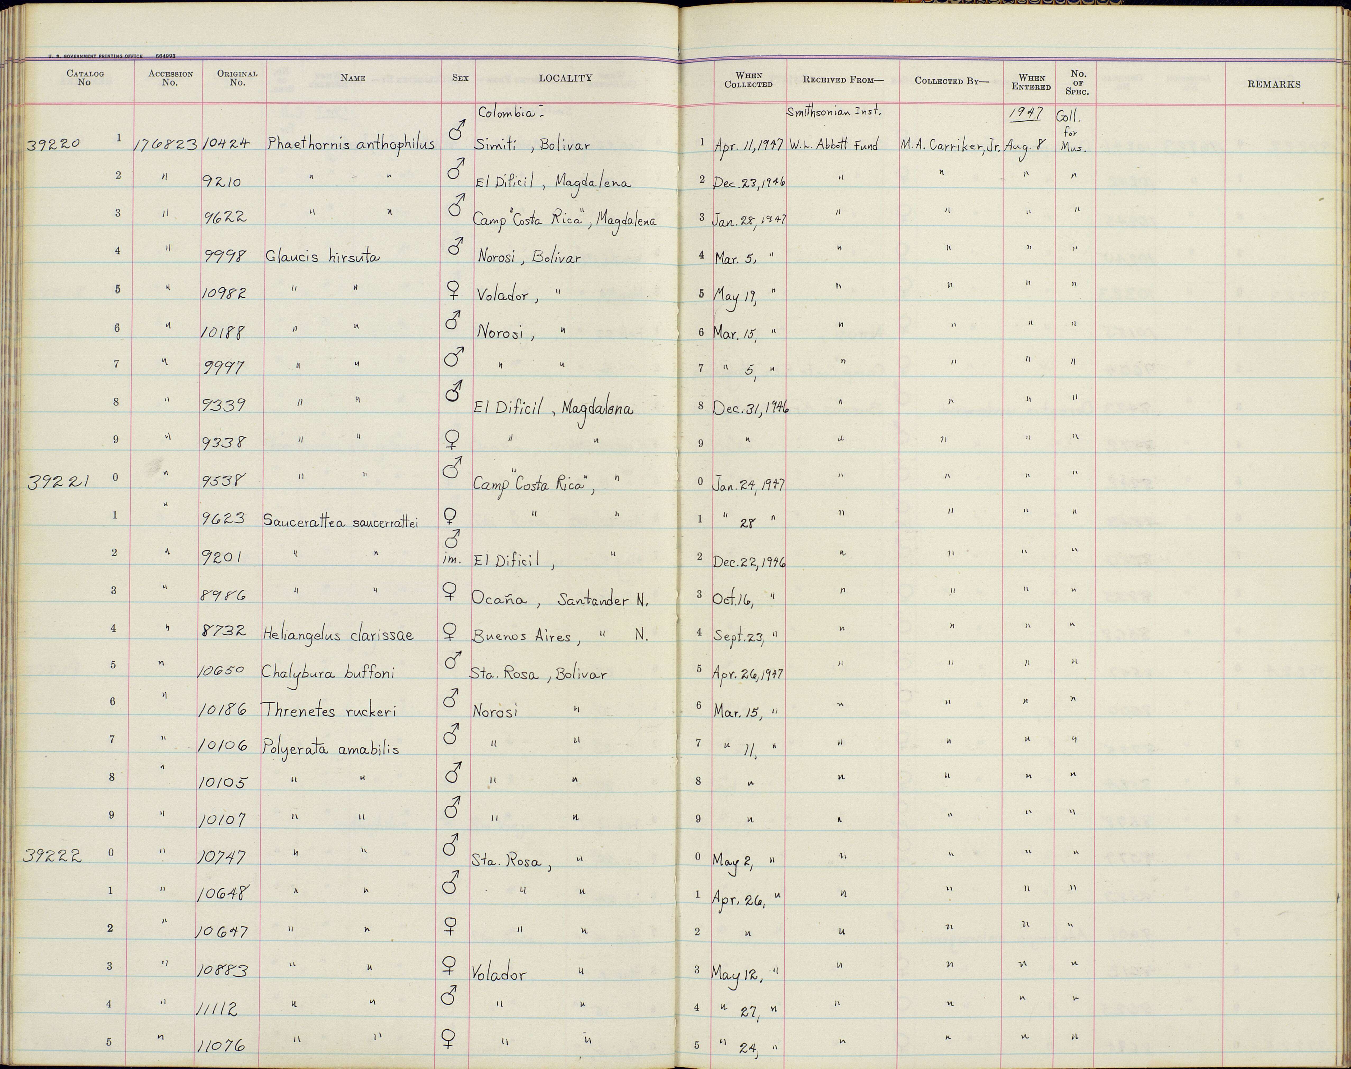Click the Sex column header
The width and height of the screenshot is (1351, 1069).
point(460,78)
